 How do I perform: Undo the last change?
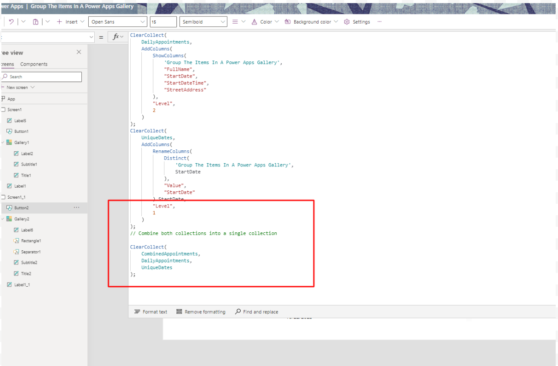[x=10, y=21]
